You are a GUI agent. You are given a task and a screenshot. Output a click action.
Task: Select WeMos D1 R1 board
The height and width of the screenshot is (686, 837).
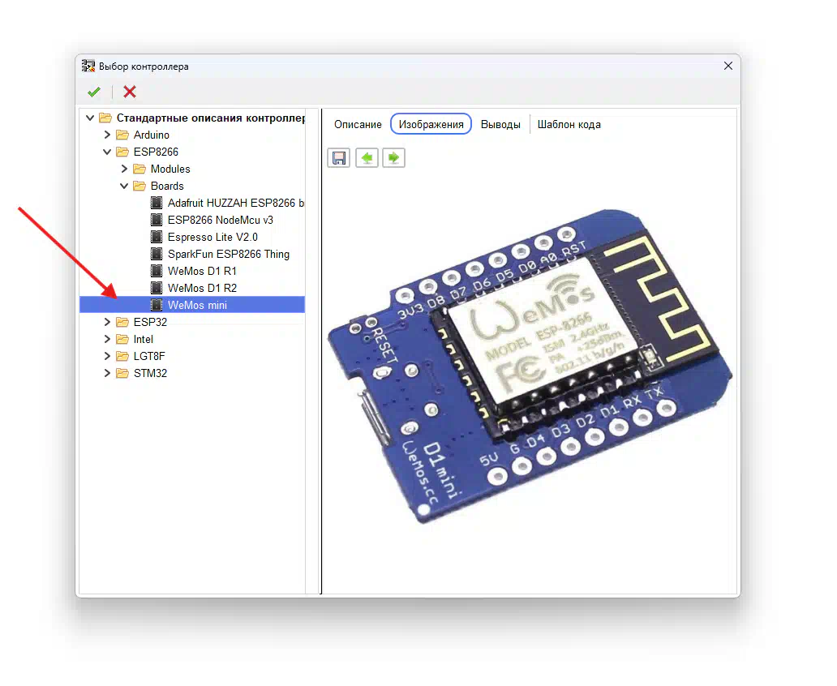202,271
